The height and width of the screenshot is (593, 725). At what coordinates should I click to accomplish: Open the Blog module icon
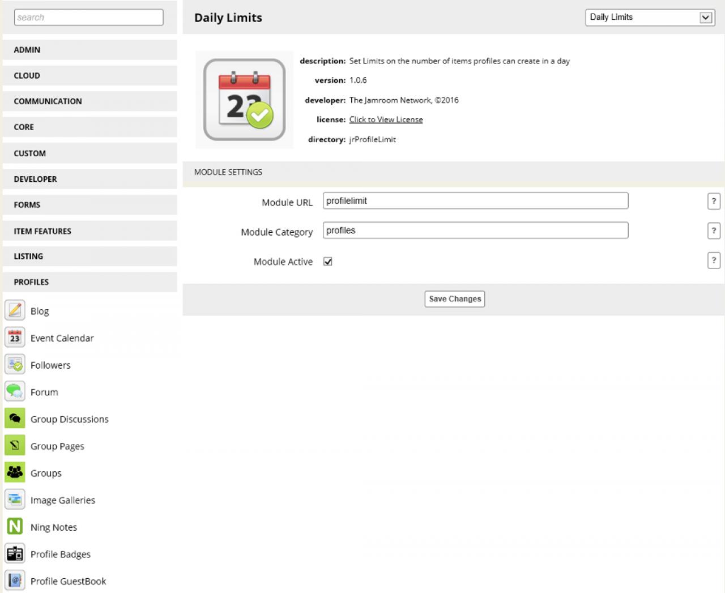click(15, 310)
